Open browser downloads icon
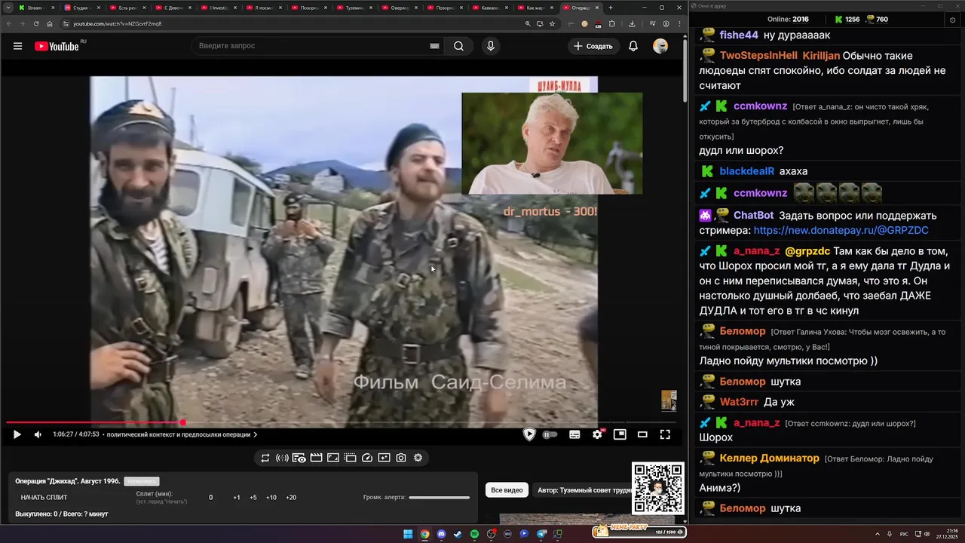This screenshot has width=965, height=543. [632, 23]
